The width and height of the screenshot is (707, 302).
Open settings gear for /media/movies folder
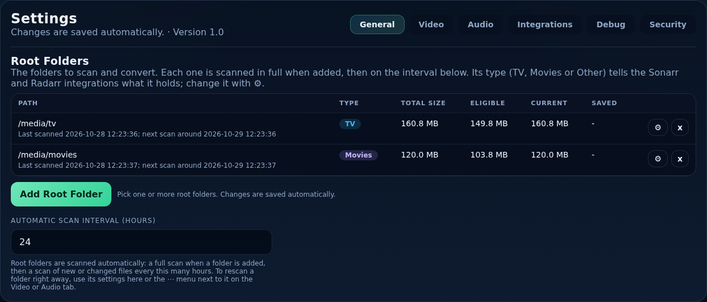click(x=658, y=159)
